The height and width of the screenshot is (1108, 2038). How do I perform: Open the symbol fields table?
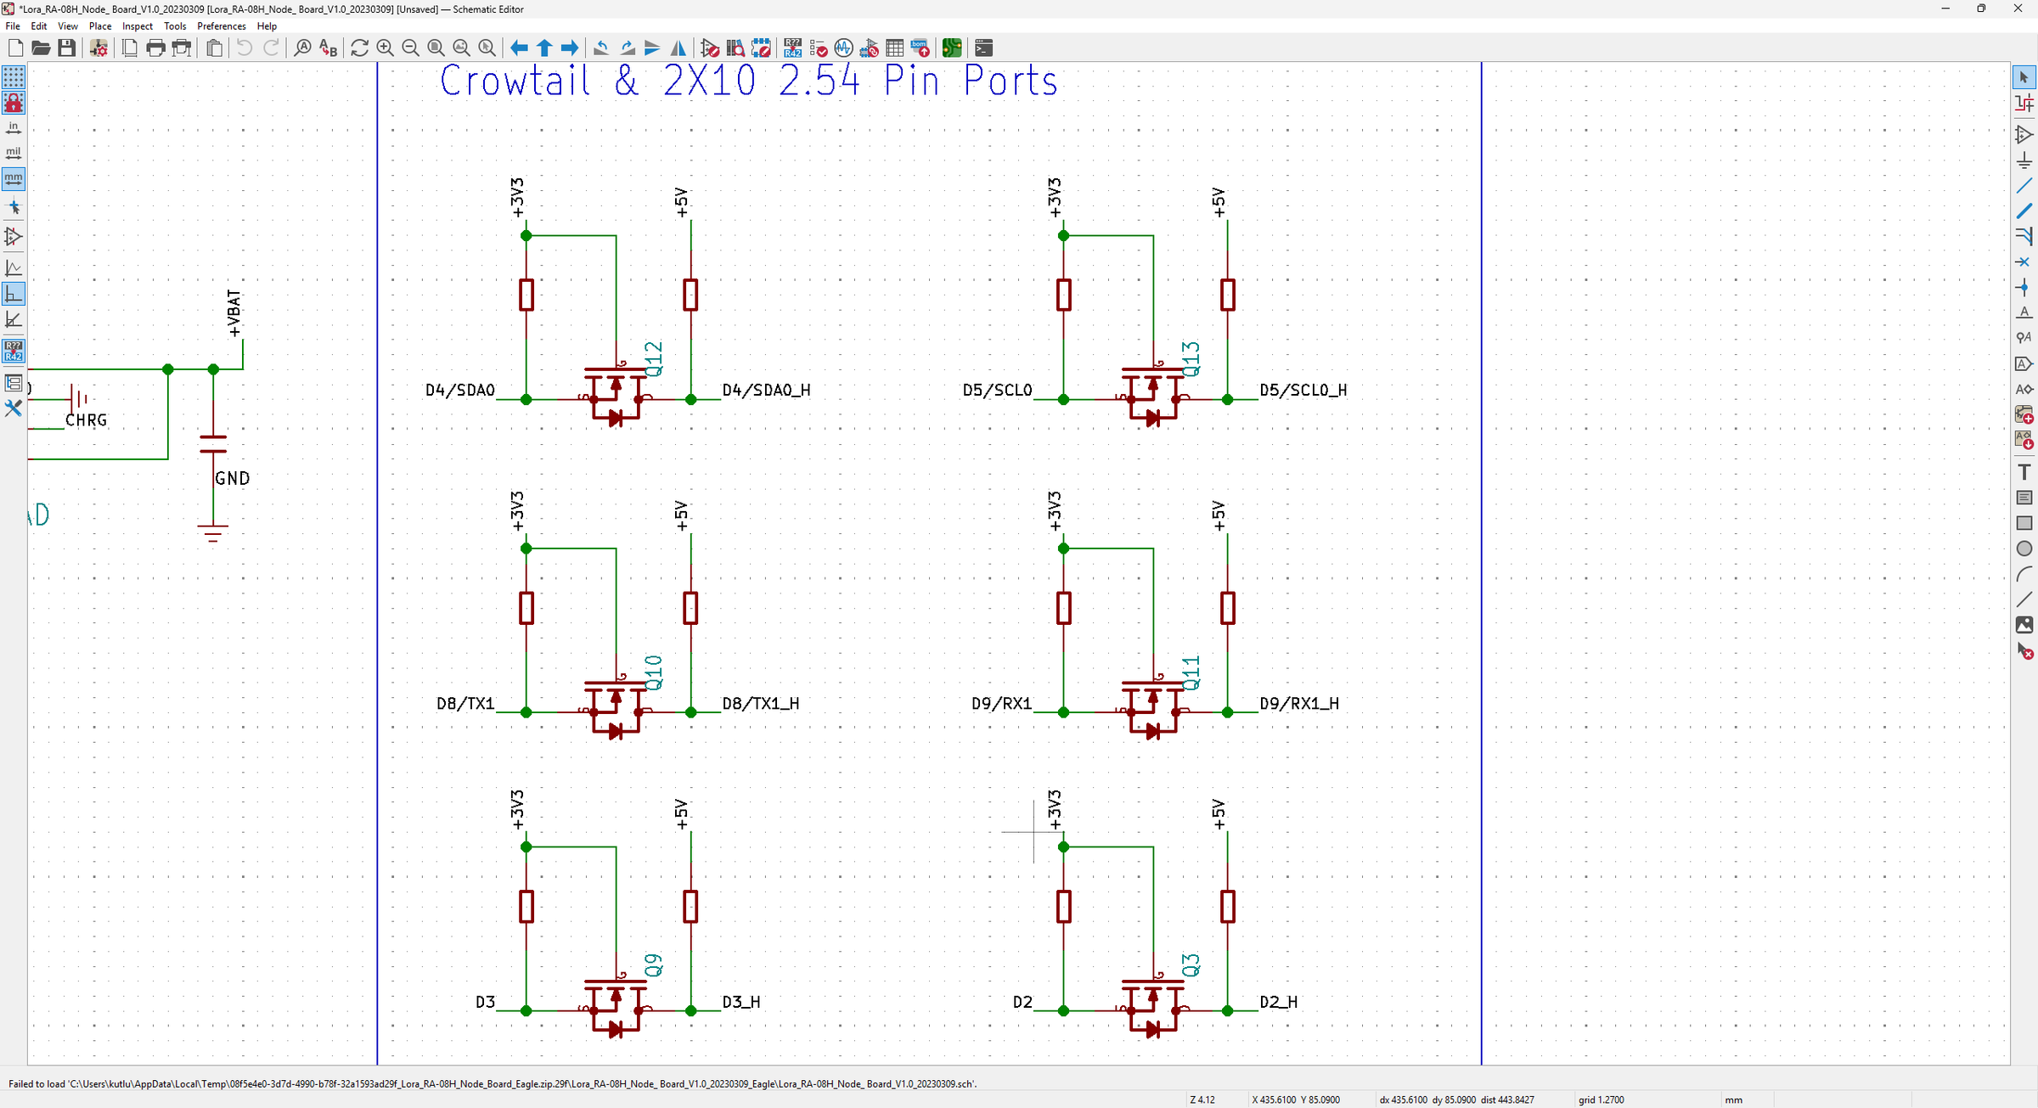(x=894, y=48)
